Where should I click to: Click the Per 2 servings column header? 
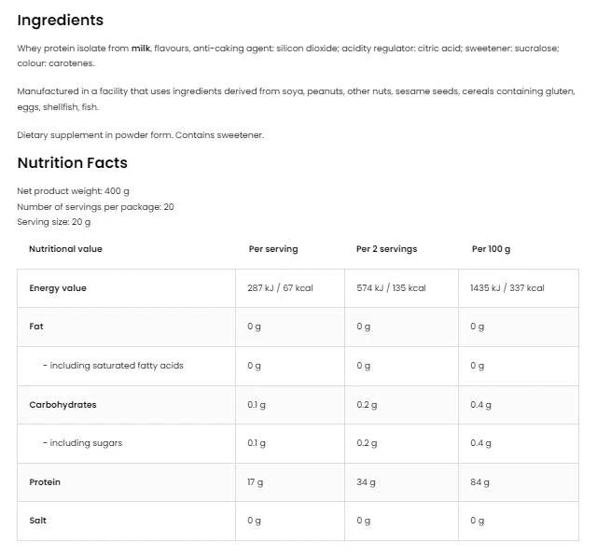pos(386,249)
